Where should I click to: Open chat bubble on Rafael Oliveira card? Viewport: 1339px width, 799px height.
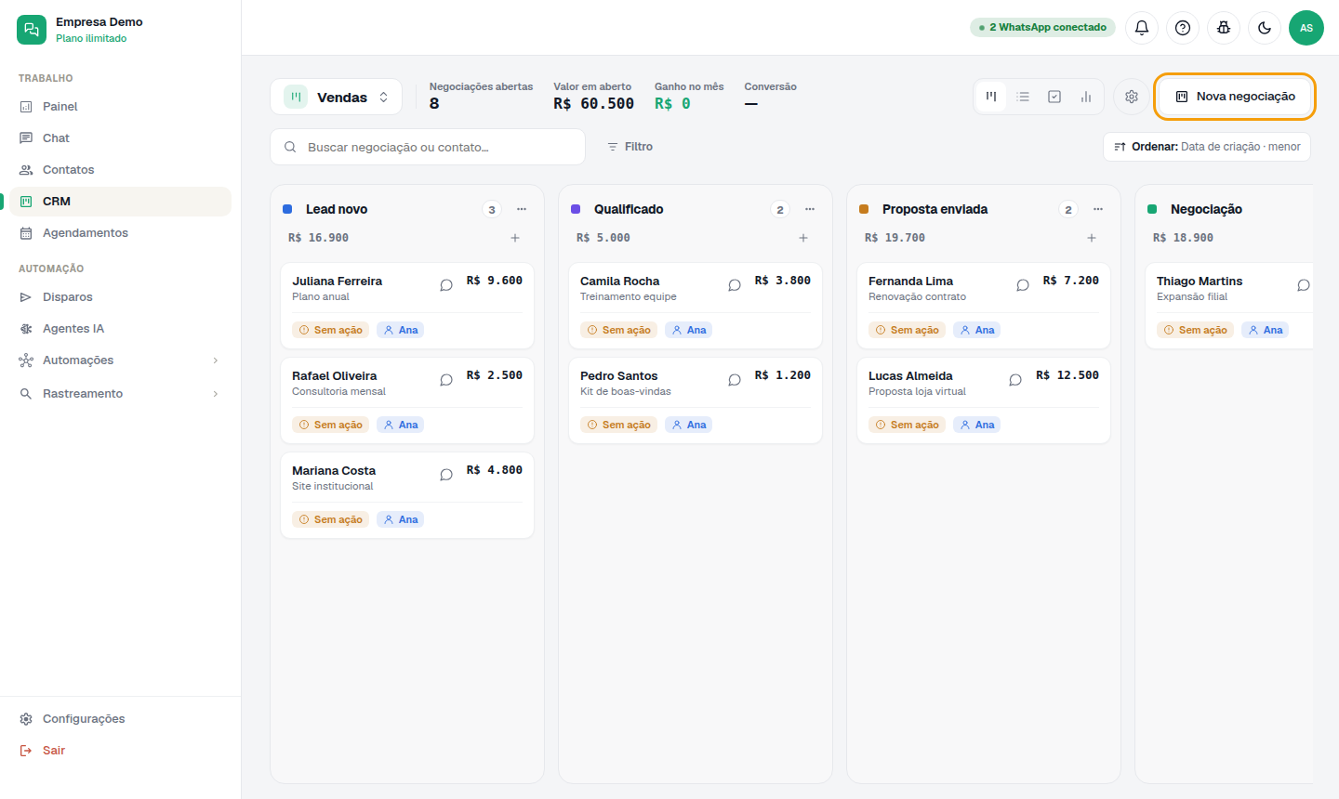point(446,380)
